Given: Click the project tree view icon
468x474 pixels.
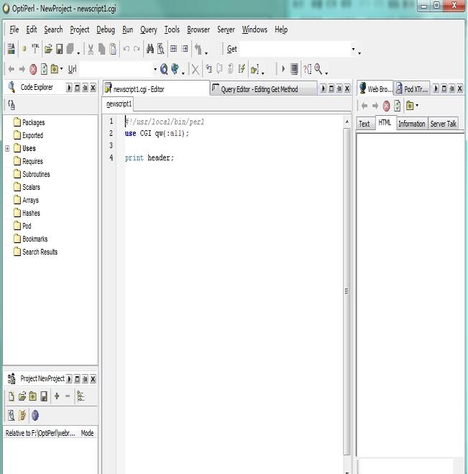Looking at the screenshot, I should click(x=81, y=396).
